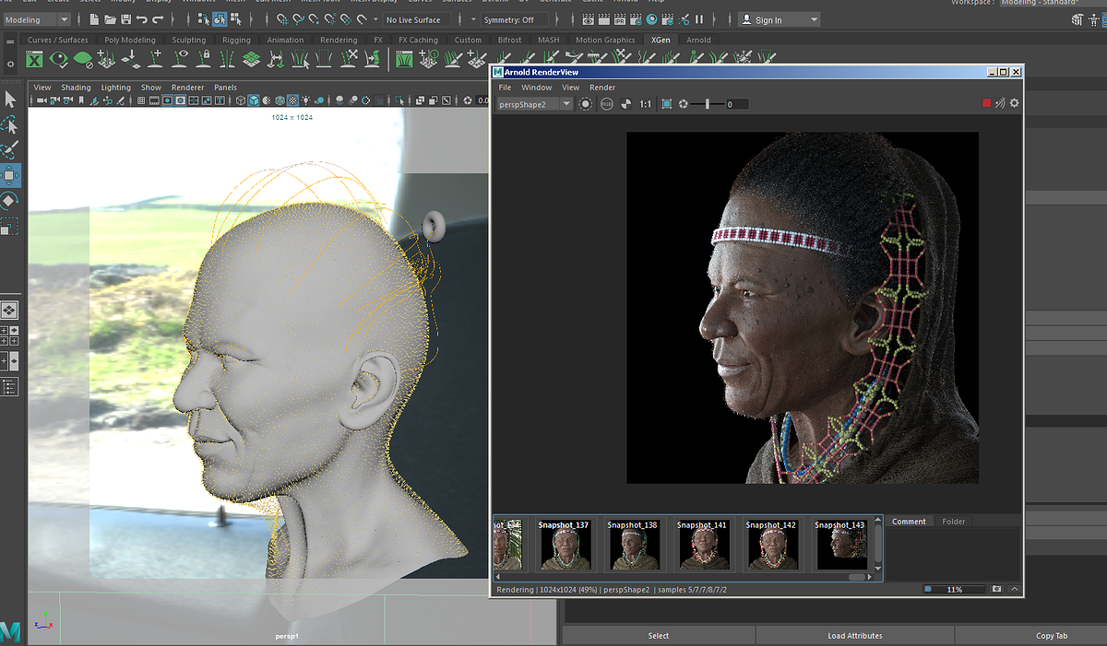Select the Paint Select brush tool in the toolbox
1107x646 pixels.
[x=9, y=150]
